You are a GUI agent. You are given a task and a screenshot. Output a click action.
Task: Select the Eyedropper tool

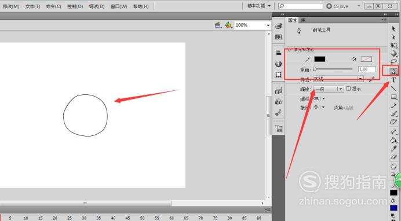pos(393,149)
